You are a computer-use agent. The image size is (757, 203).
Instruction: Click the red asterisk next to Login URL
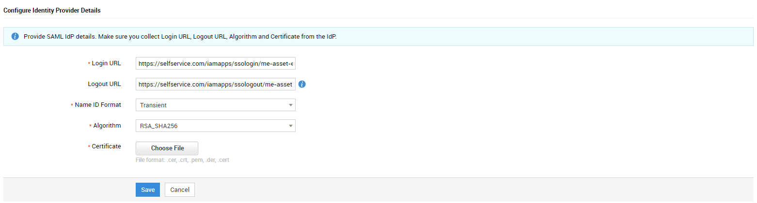(89, 64)
